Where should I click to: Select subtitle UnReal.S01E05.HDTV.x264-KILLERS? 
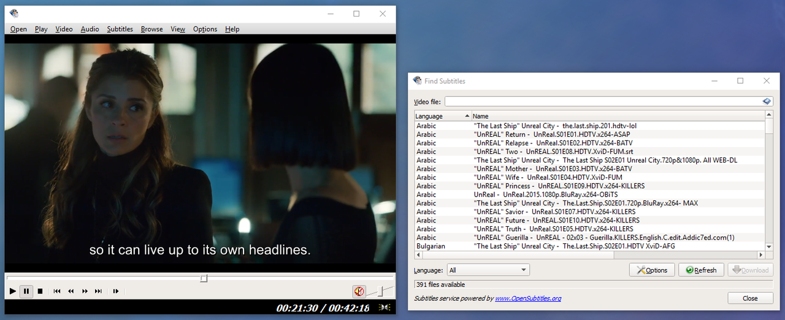[x=589, y=229]
